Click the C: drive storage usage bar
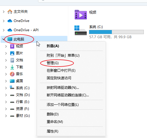Image resolution: width=147 pixels, height=138 pixels. (116, 32)
